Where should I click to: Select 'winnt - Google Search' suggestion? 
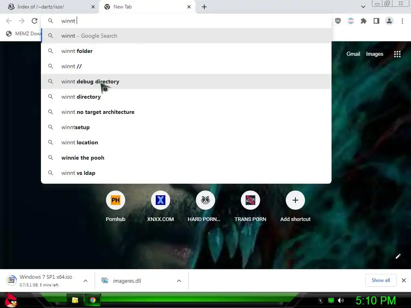tap(186, 36)
